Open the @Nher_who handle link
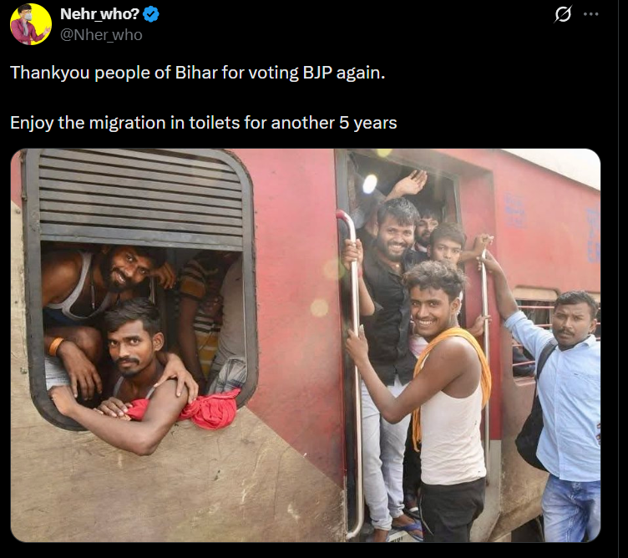The width and height of the screenshot is (628, 558). click(101, 35)
